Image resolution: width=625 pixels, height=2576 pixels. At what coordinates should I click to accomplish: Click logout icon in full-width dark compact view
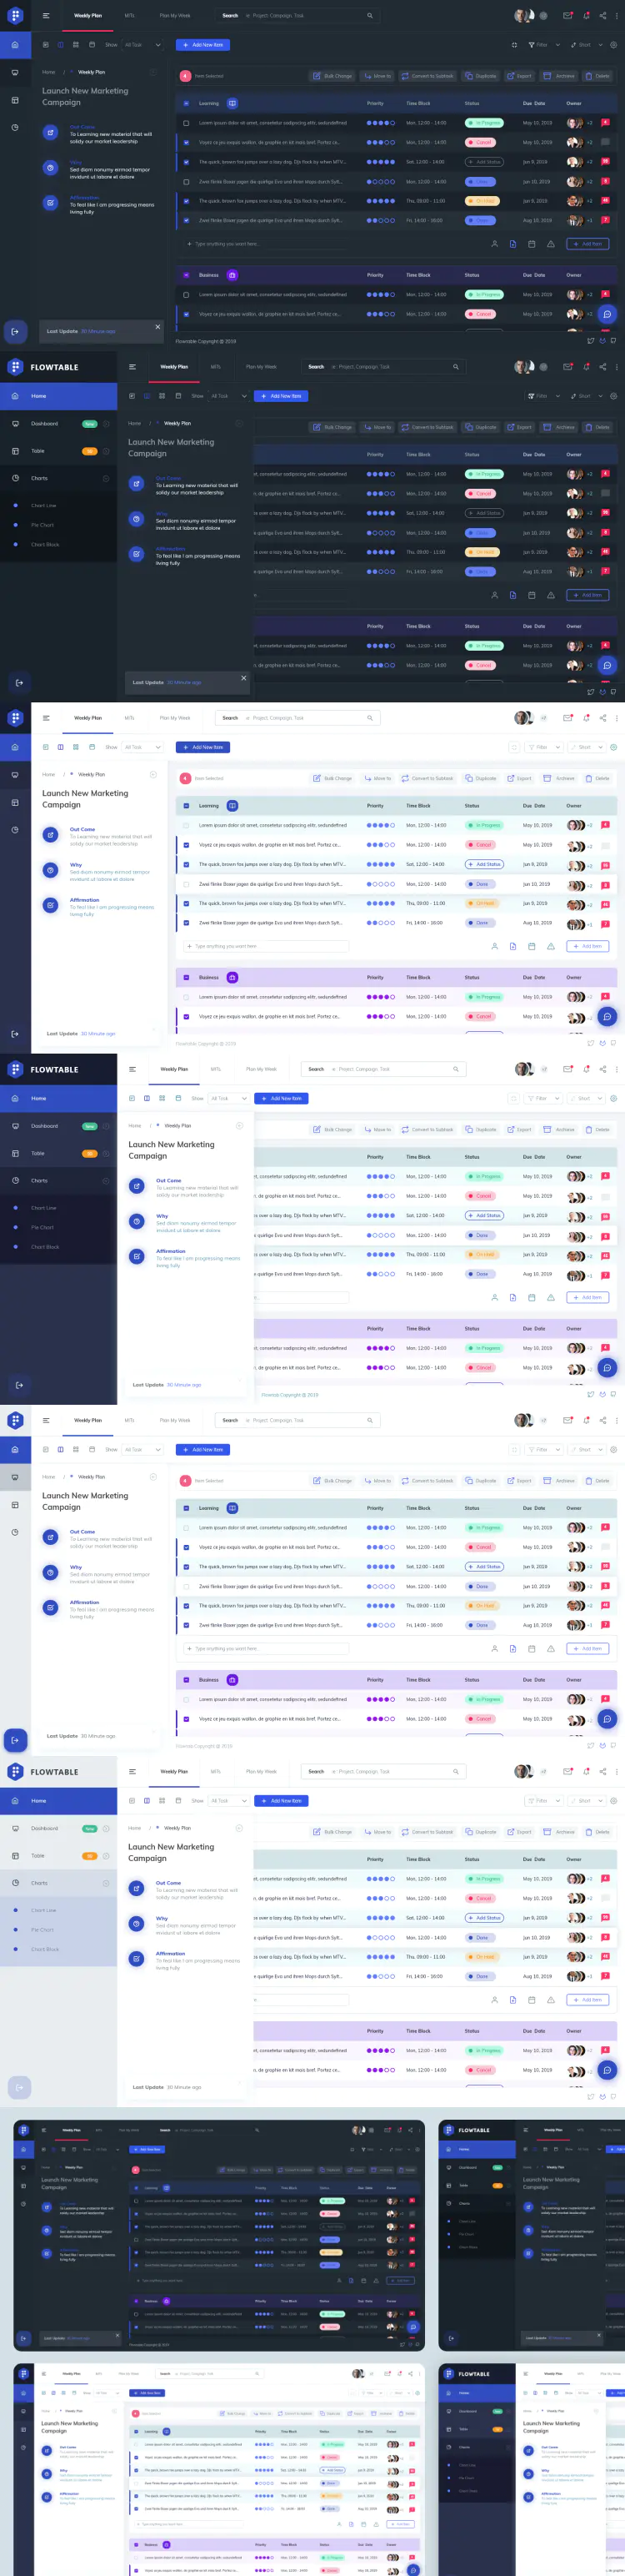click(14, 331)
